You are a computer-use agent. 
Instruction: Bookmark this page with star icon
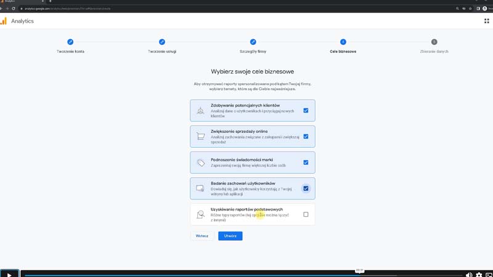[470, 9]
